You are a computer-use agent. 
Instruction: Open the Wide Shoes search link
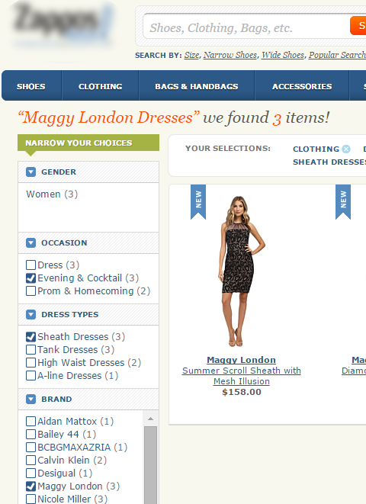283,56
